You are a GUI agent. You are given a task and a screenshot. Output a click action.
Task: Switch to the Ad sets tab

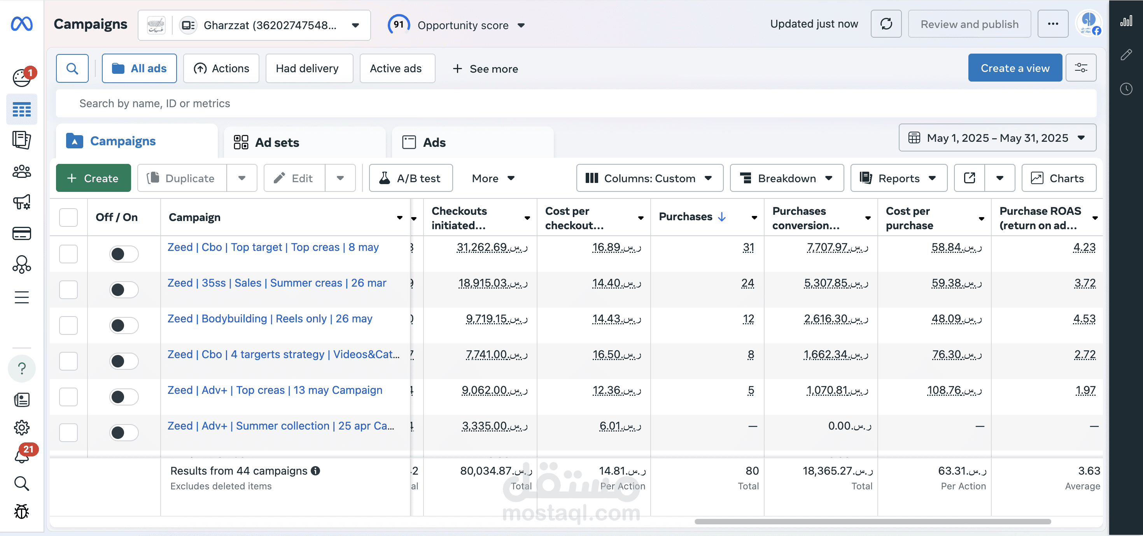tap(305, 142)
